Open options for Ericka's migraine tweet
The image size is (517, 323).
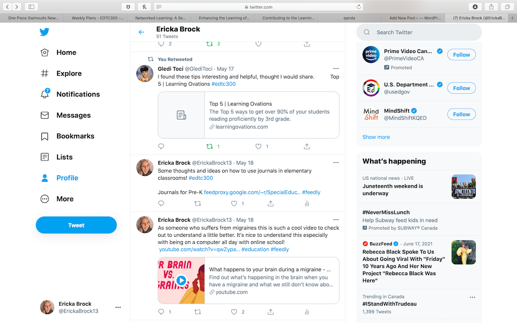click(336, 220)
